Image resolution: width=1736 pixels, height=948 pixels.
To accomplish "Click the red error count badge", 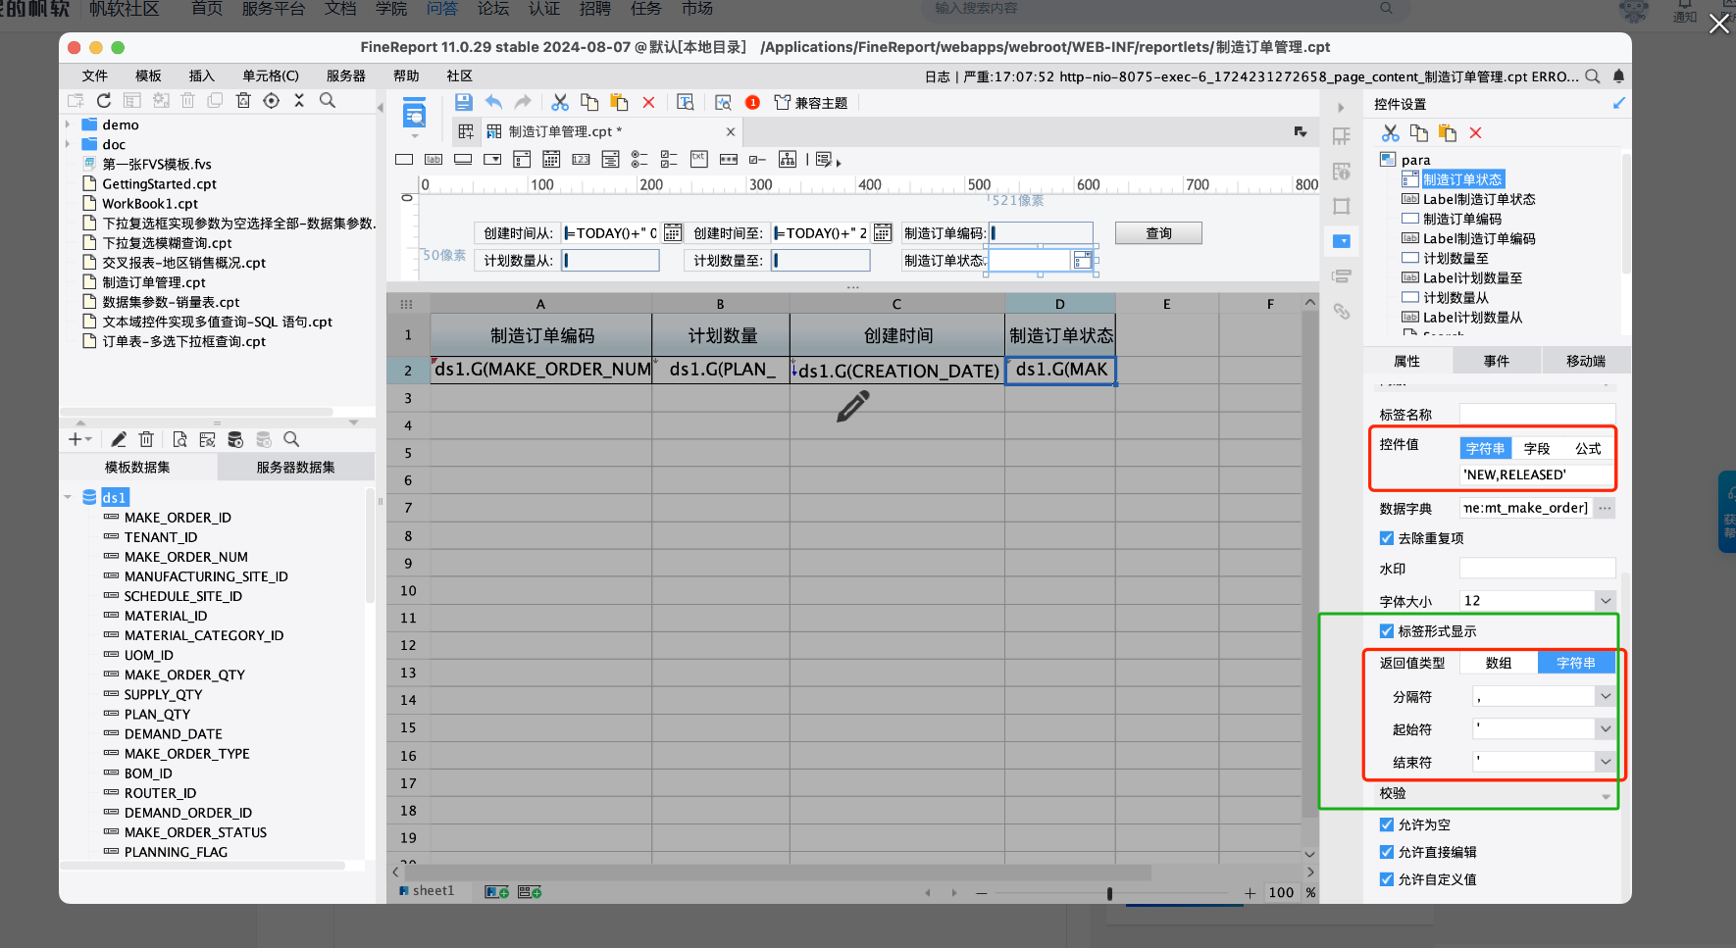I will 752,102.
